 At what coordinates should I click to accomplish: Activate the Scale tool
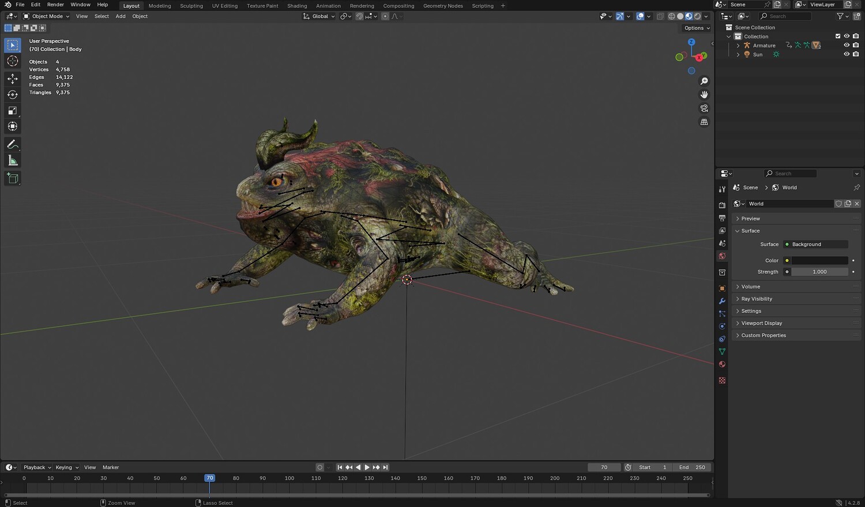(13, 111)
